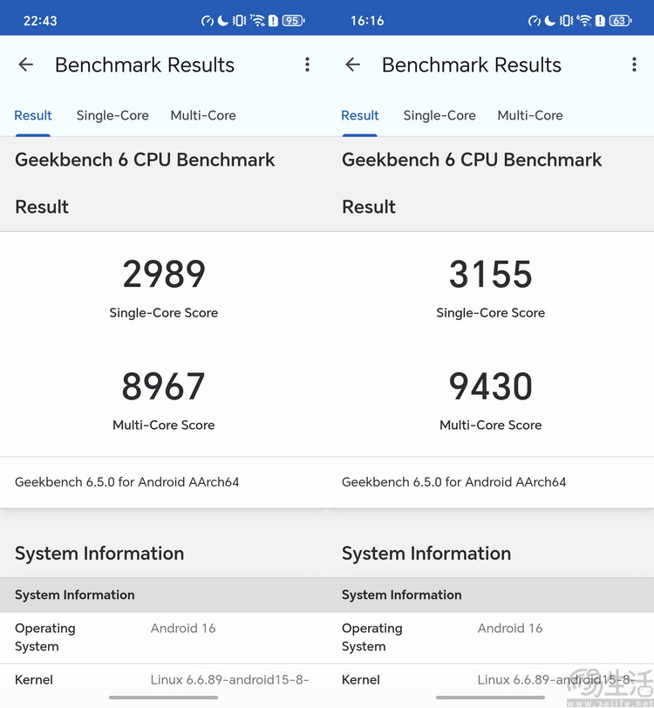Tap battery icon showing 63
Screen dimensions: 654x708
pyautogui.click(x=620, y=21)
